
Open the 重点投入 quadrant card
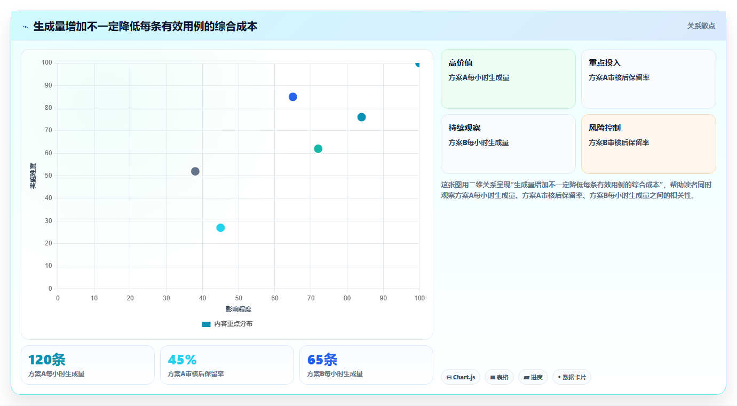[648, 79]
